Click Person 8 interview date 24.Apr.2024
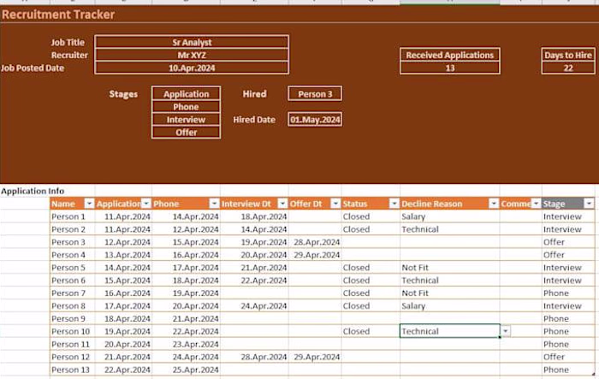The height and width of the screenshot is (379, 599). click(x=254, y=305)
